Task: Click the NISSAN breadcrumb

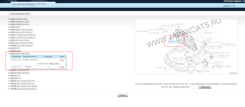Action: (x=42, y=4)
